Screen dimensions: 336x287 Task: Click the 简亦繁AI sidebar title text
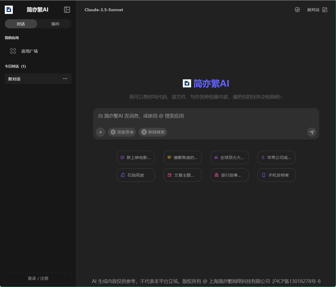(x=37, y=10)
